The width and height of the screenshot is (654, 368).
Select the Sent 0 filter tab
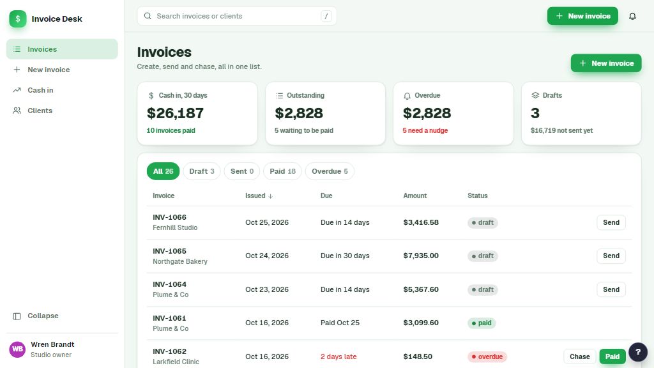tap(242, 171)
